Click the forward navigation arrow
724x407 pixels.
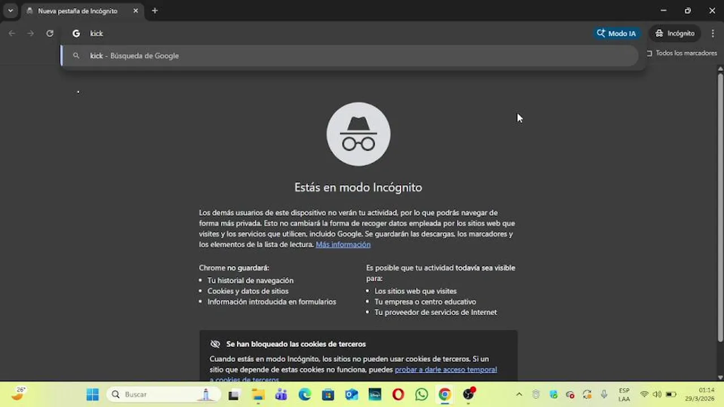pos(31,33)
